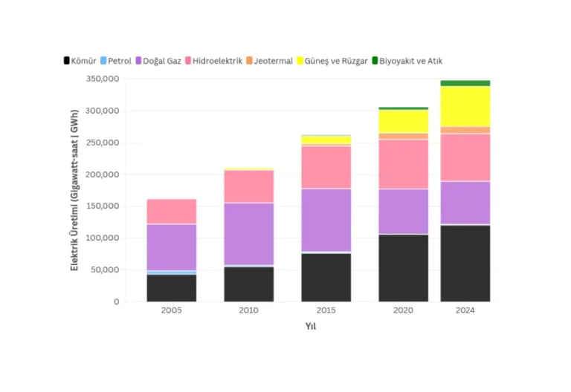Image resolution: width=571 pixels, height=392 pixels.
Task: Click the yellow solar-wind segment of 2024 bar
Action: pos(465,106)
